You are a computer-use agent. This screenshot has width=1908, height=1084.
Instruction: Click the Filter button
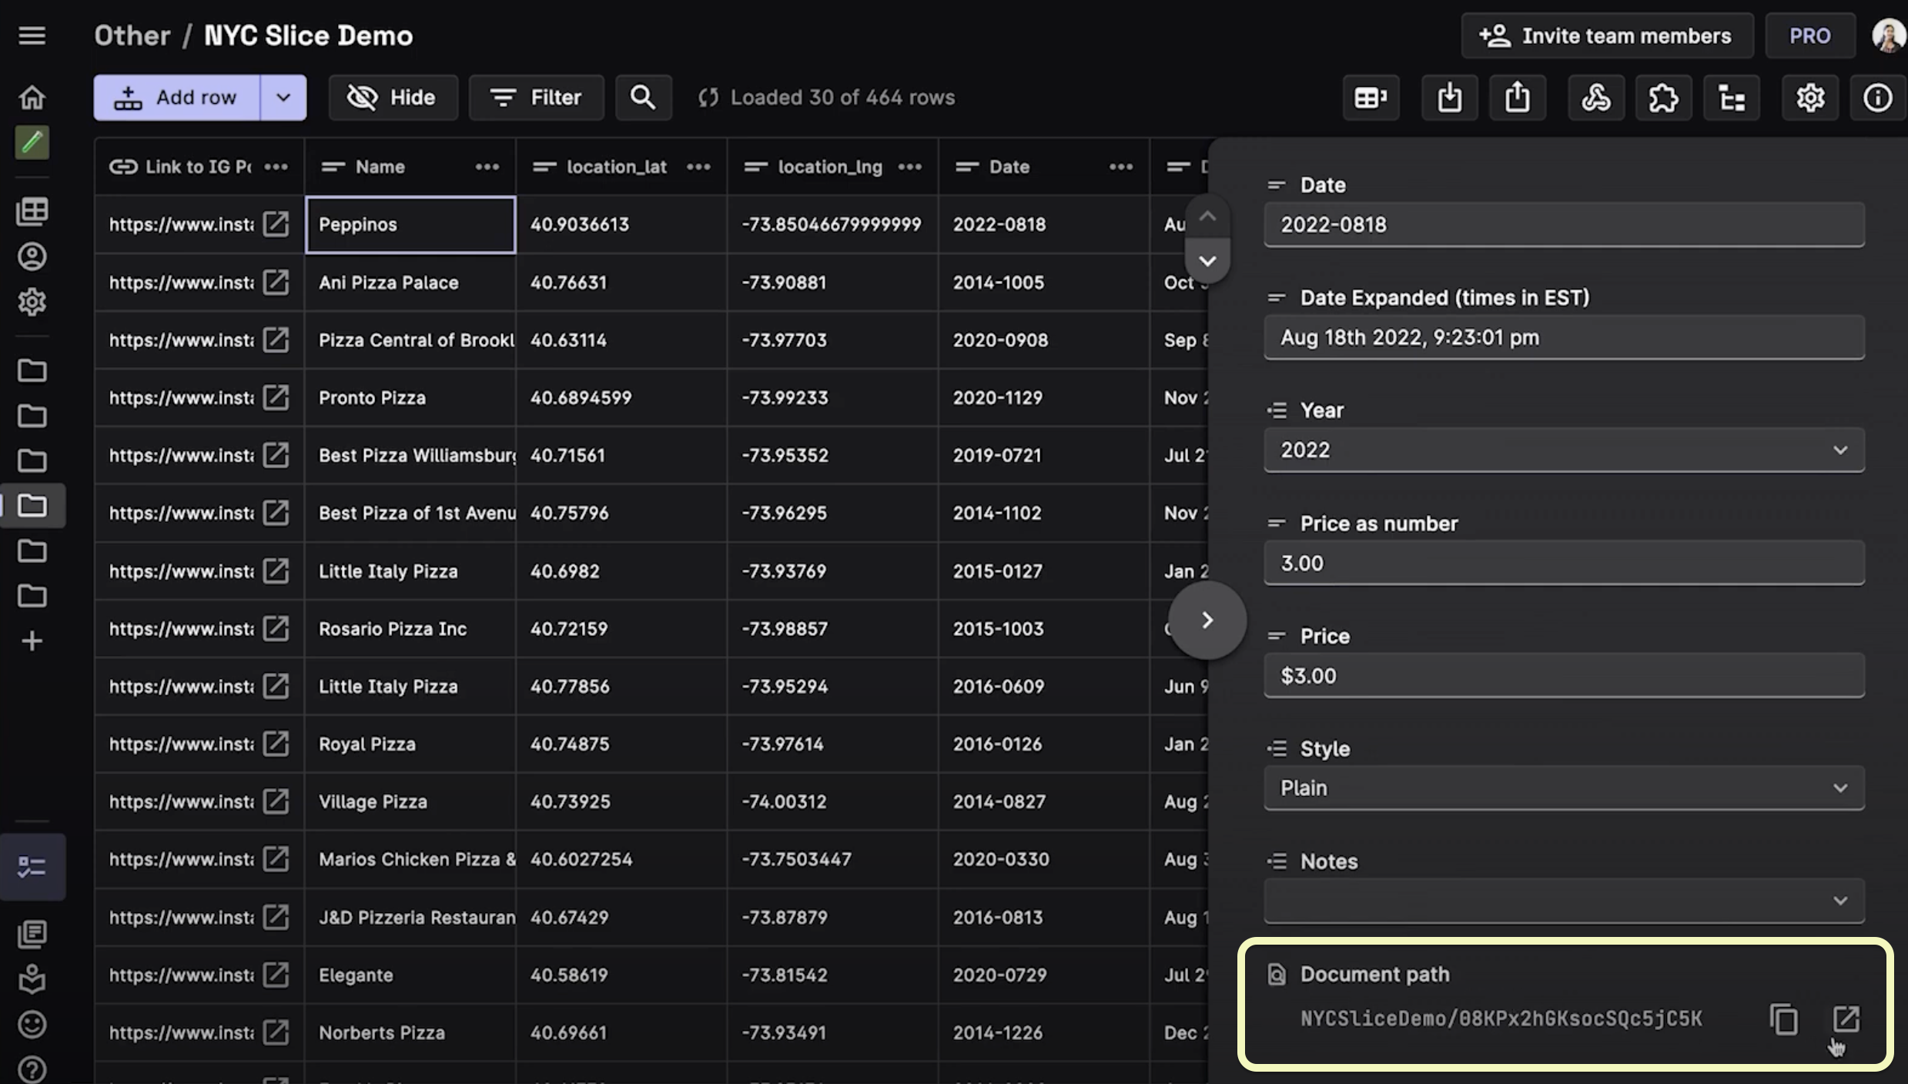(536, 98)
